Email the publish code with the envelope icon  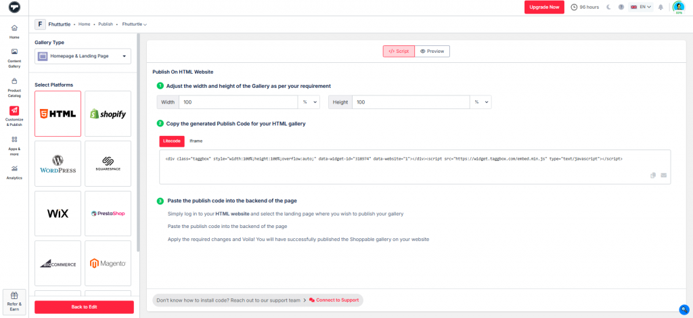pos(664,175)
